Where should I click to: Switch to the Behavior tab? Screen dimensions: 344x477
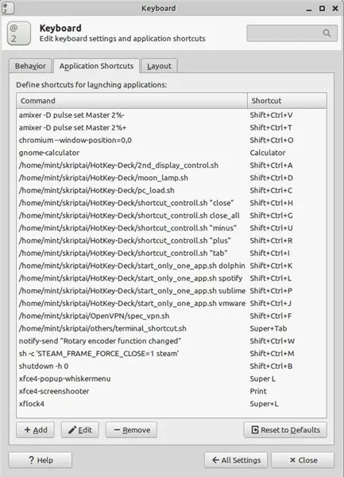tap(30, 66)
